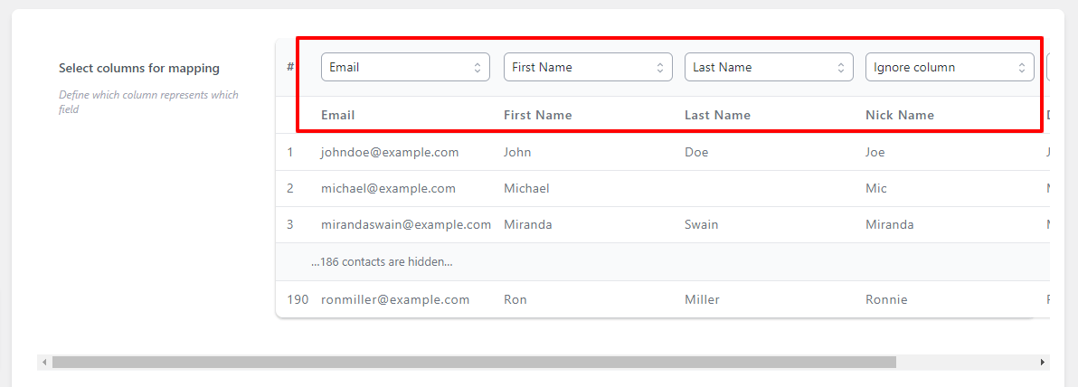The width and height of the screenshot is (1078, 387).
Task: Click the right arrow of horizontal scrollbar
Action: click(1042, 363)
